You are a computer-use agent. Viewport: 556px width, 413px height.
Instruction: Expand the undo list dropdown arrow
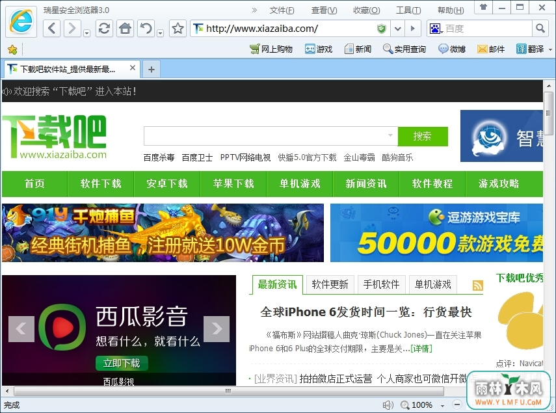pos(160,33)
